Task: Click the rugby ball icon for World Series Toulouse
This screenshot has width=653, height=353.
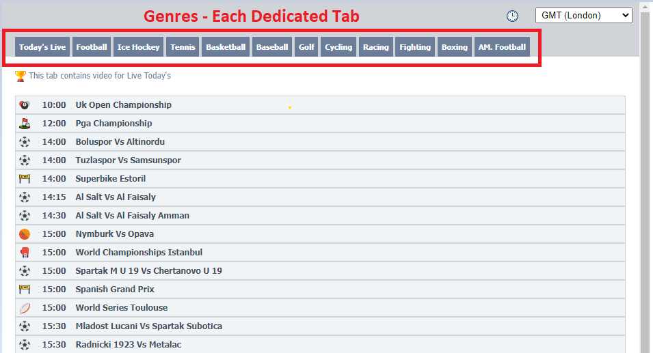Action: 25,308
